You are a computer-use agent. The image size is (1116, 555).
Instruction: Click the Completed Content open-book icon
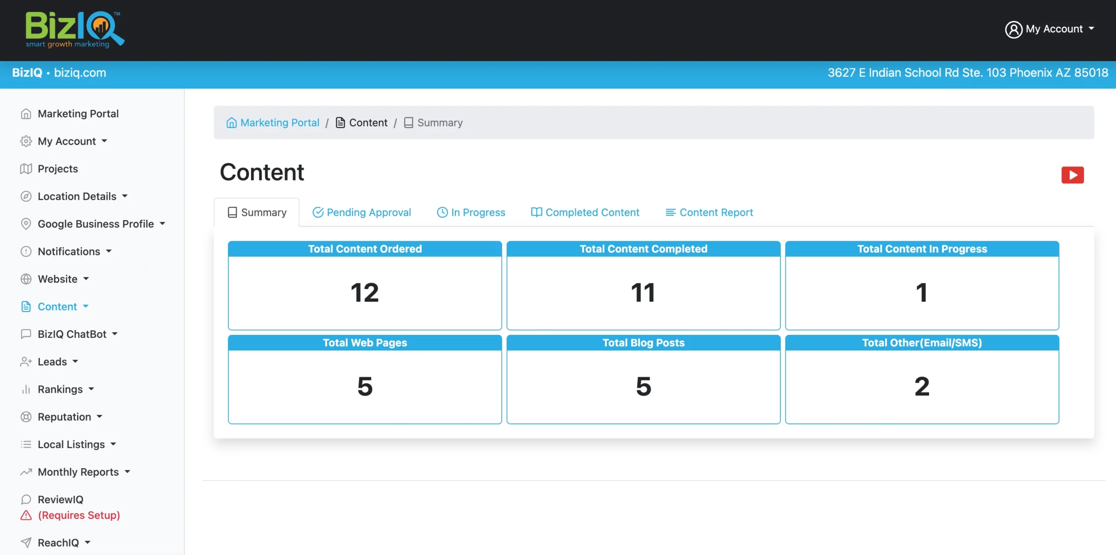536,212
